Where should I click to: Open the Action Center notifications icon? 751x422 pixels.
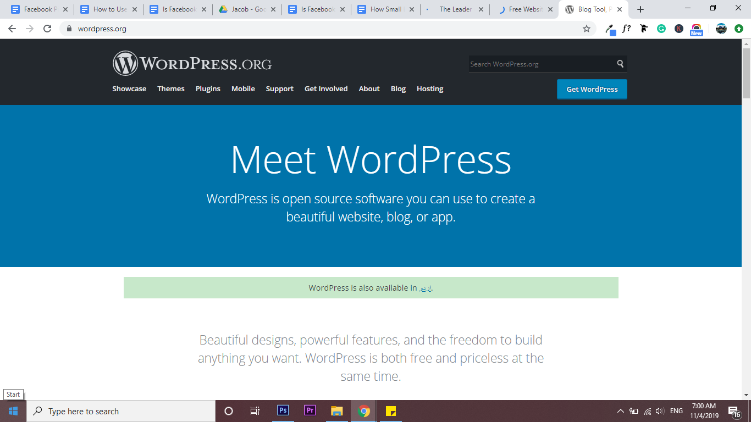[733, 411]
